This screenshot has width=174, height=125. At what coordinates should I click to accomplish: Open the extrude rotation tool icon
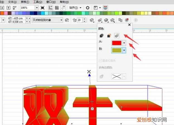(92, 20)
